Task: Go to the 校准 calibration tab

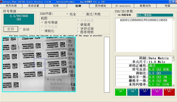Action: 56,6
